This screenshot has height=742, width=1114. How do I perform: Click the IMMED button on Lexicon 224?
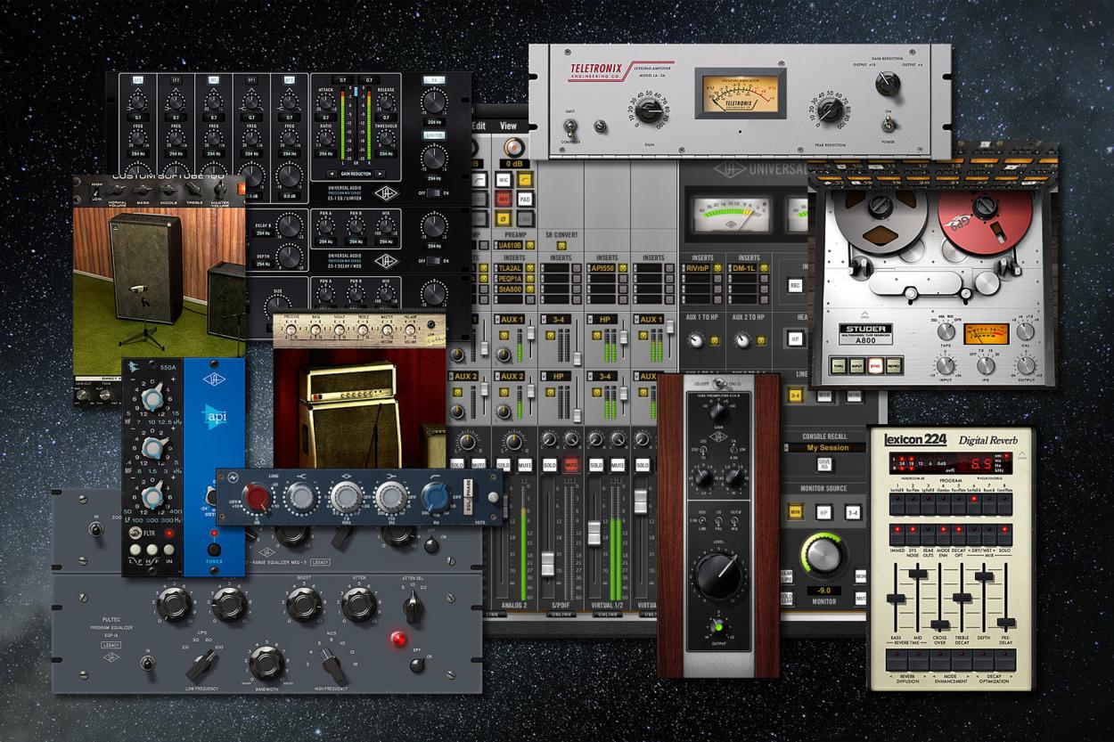click(896, 535)
